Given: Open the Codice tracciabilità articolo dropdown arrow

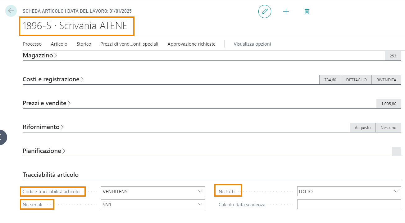Looking at the screenshot, I should [x=200, y=192].
